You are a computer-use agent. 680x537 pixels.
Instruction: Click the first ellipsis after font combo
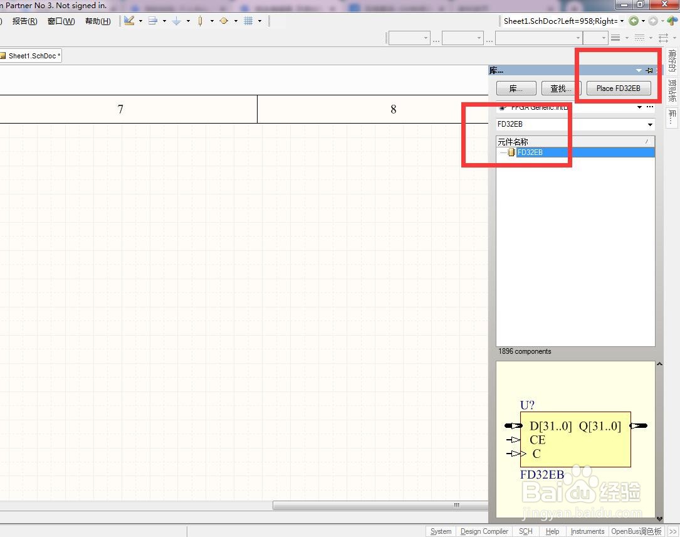(436, 41)
